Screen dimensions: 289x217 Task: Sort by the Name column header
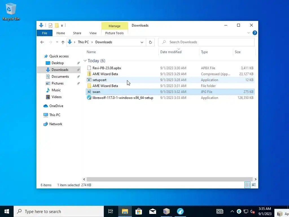(x=91, y=52)
